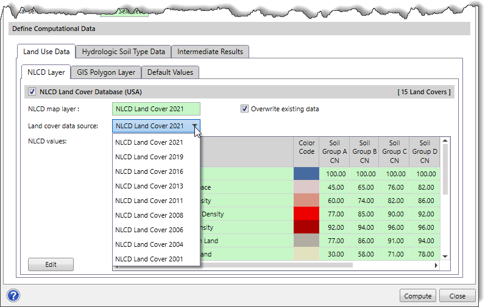Click the Soil Group A CN header
This screenshot has width=488, height=307.
(334, 152)
